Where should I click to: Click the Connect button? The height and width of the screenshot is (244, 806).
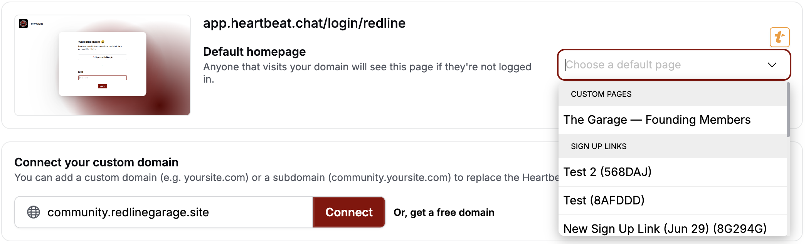click(349, 212)
